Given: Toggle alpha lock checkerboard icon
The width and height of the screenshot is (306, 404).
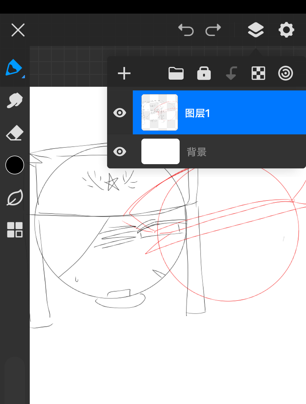Looking at the screenshot, I should click(x=258, y=73).
